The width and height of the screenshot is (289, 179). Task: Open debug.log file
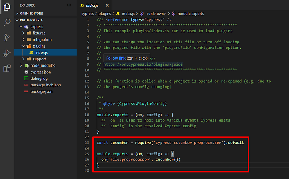coord(39,79)
